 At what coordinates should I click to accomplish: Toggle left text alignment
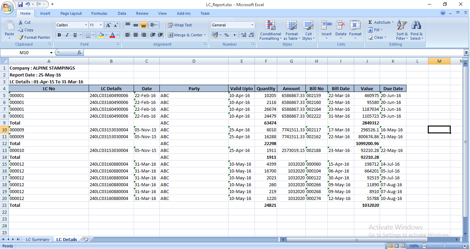[127, 35]
